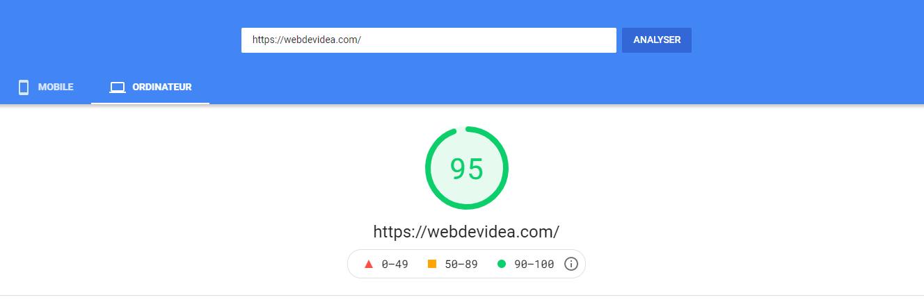The image size is (924, 302).
Task: Click the white underline beneath ORDINATEUR
Action: [150, 103]
